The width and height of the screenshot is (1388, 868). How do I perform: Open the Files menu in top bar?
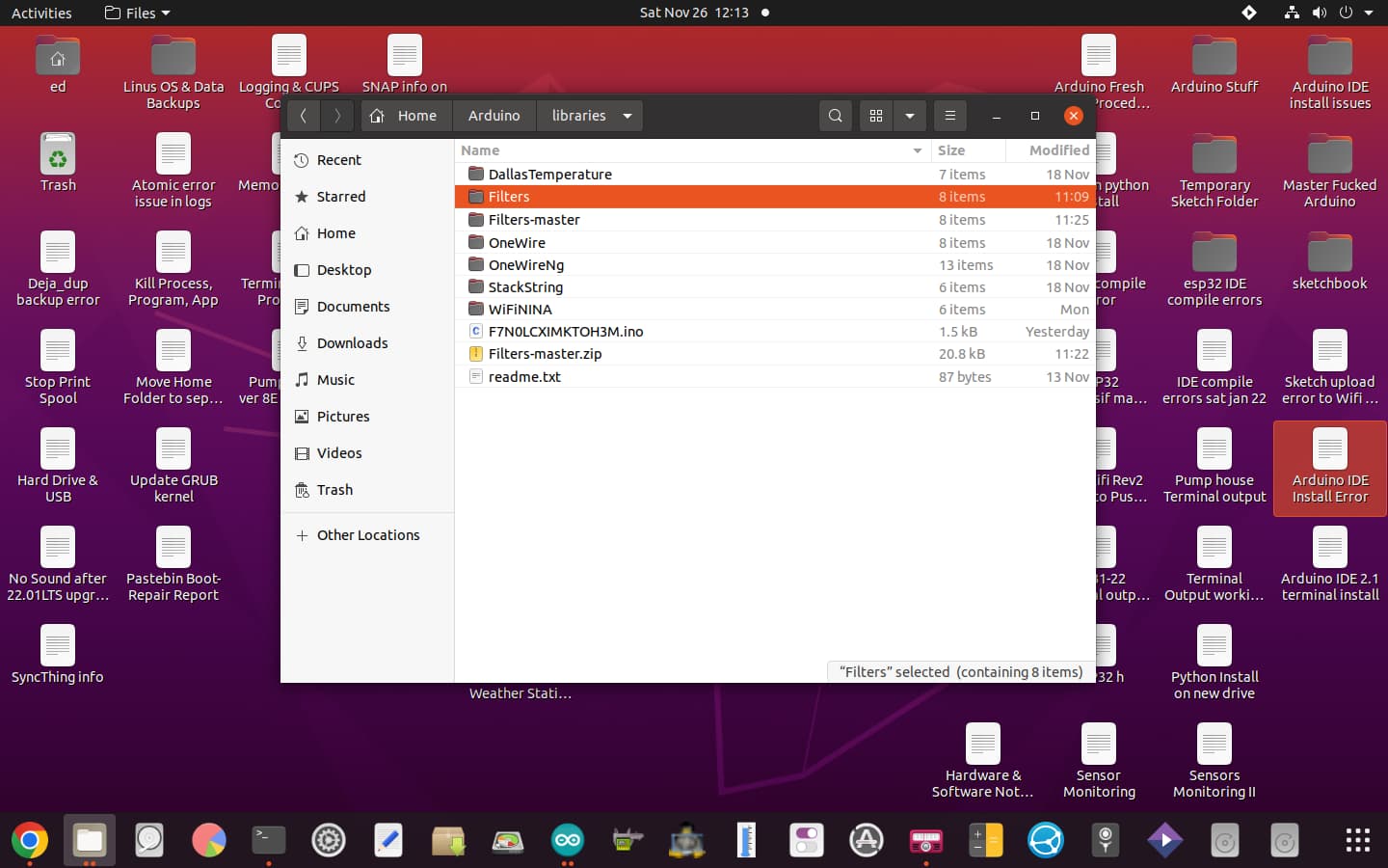coord(137,13)
